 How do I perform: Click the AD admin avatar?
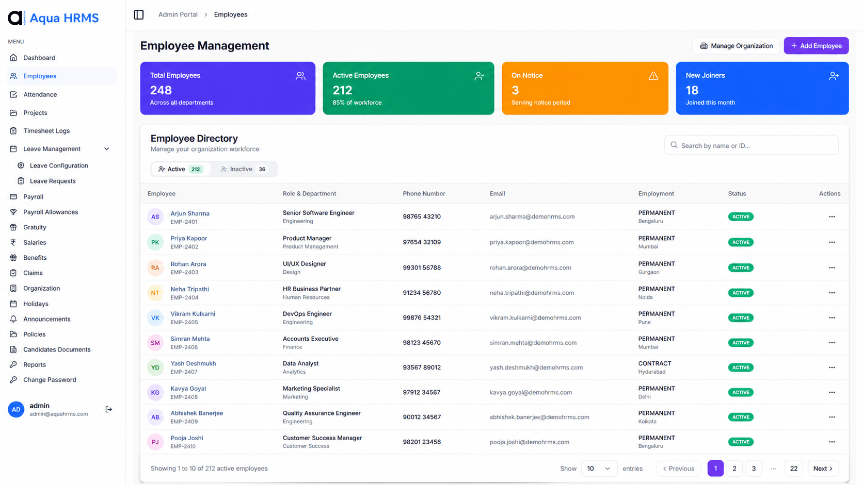pos(16,410)
